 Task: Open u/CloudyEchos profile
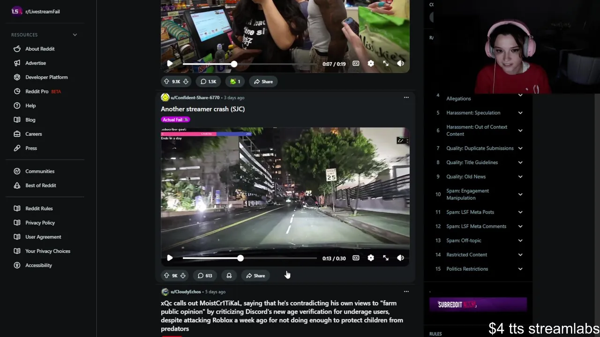(186, 292)
